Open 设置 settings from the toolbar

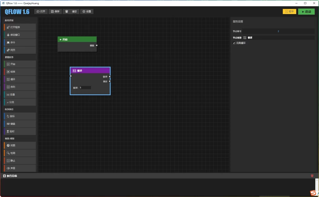click(x=87, y=12)
